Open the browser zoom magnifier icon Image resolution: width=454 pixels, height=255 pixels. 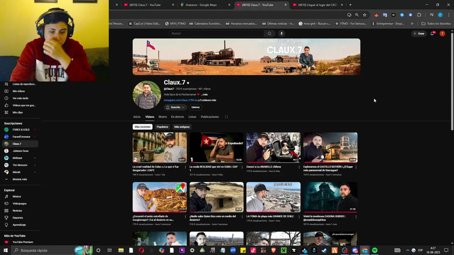point(357,15)
